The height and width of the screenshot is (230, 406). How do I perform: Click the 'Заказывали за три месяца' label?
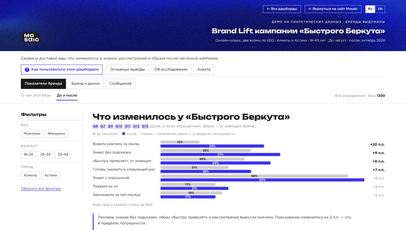coord(117,195)
